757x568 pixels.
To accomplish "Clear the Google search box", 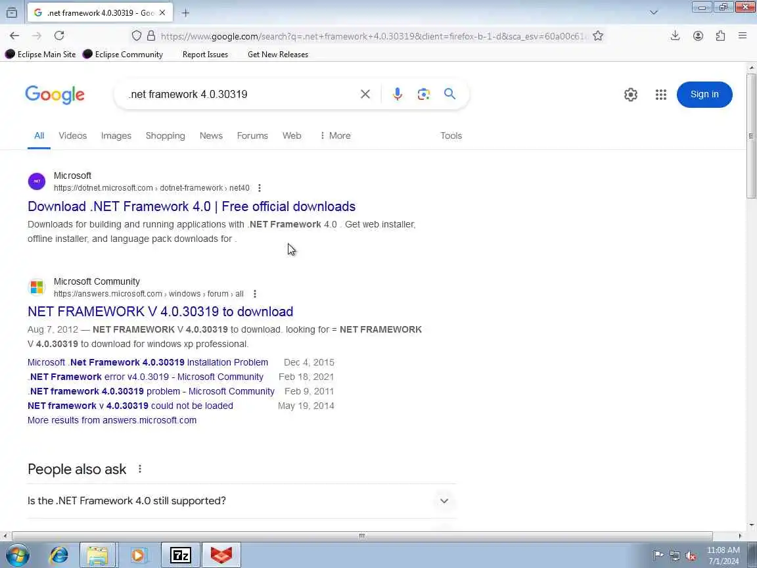I will click(x=365, y=94).
